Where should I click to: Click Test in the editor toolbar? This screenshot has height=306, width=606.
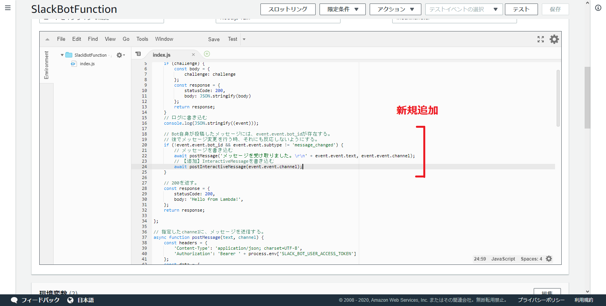click(x=232, y=39)
